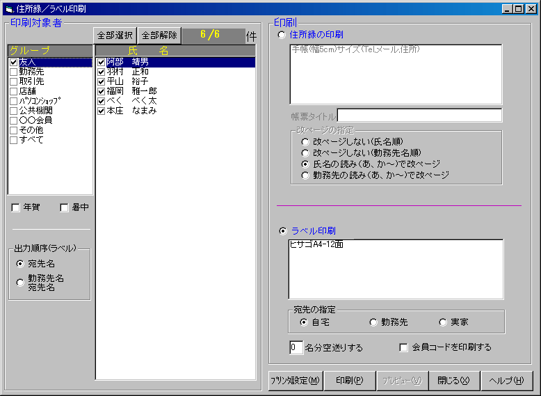
Task: Check the 勤務先 group checkbox
Action: [14, 72]
